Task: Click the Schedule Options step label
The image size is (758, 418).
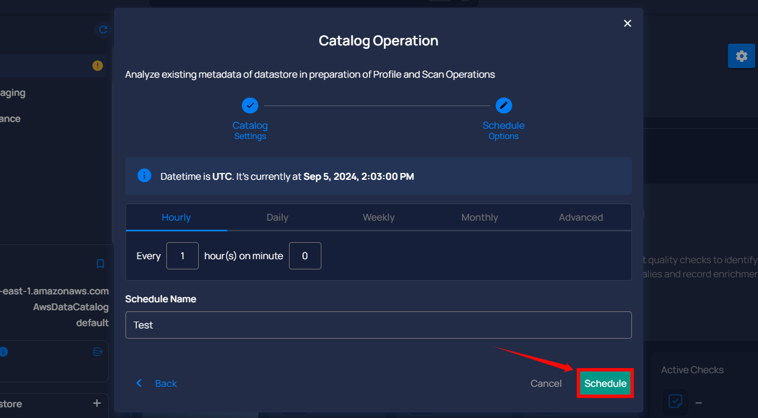Action: click(504, 130)
